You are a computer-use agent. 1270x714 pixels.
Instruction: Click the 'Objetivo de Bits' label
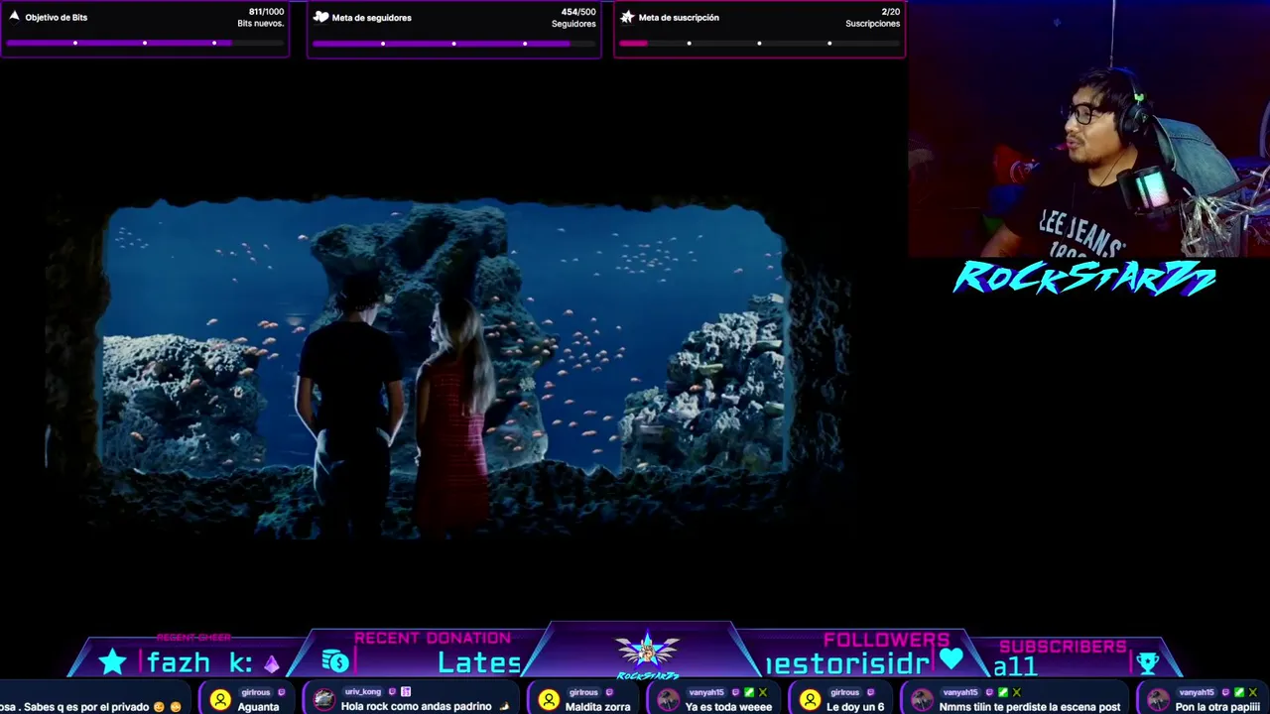point(56,18)
